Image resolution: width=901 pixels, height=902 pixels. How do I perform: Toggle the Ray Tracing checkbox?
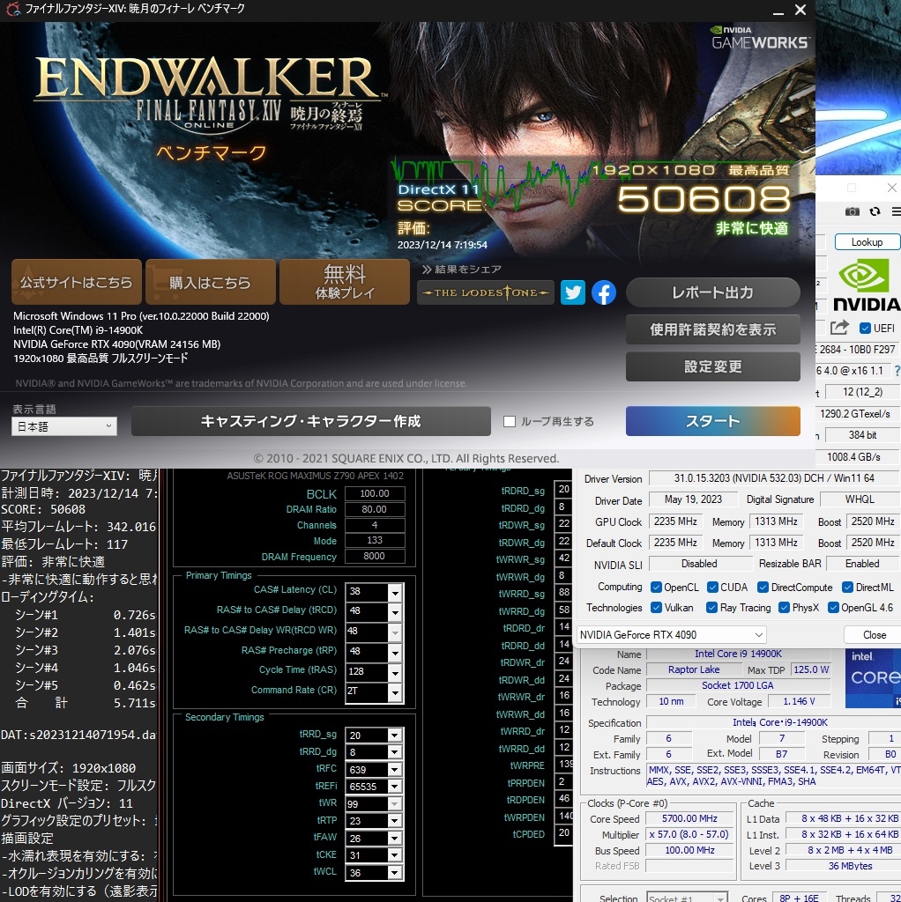711,608
